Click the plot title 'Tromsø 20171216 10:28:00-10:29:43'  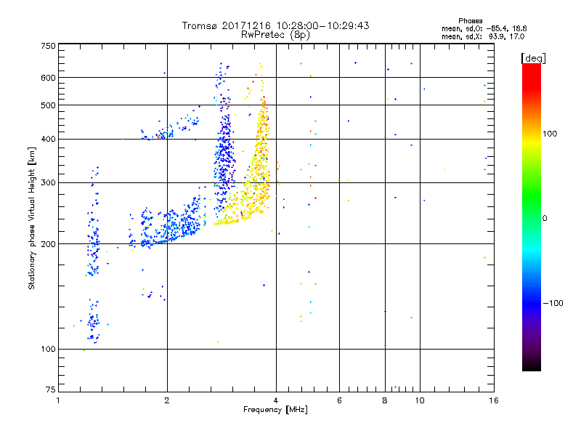point(275,25)
